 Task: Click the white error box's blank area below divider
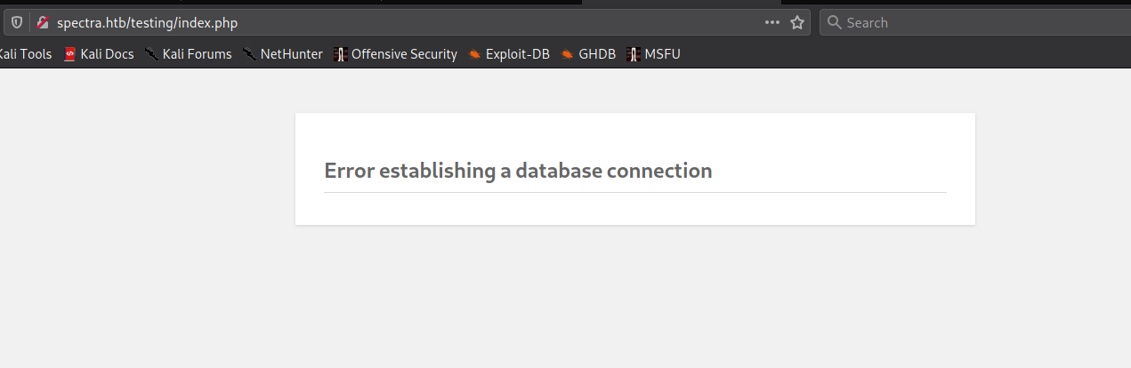[634, 209]
